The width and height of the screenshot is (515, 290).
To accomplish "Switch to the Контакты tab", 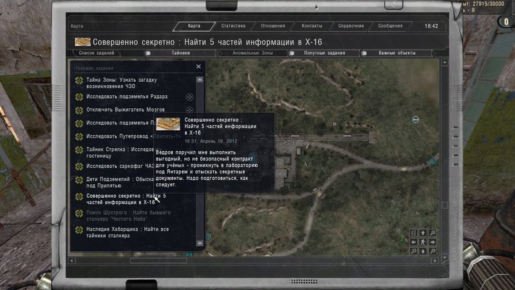I will (x=312, y=26).
